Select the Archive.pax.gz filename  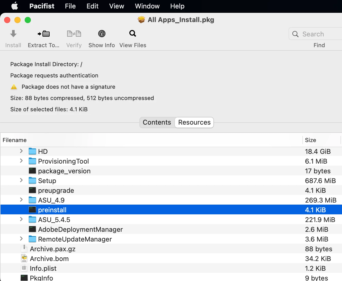53,249
